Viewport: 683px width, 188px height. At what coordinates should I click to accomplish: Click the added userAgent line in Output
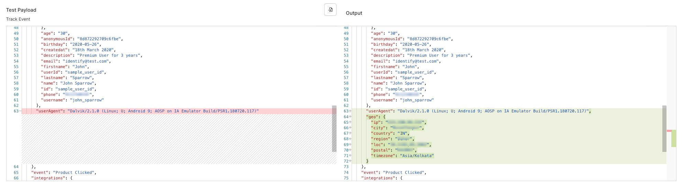tap(509, 111)
